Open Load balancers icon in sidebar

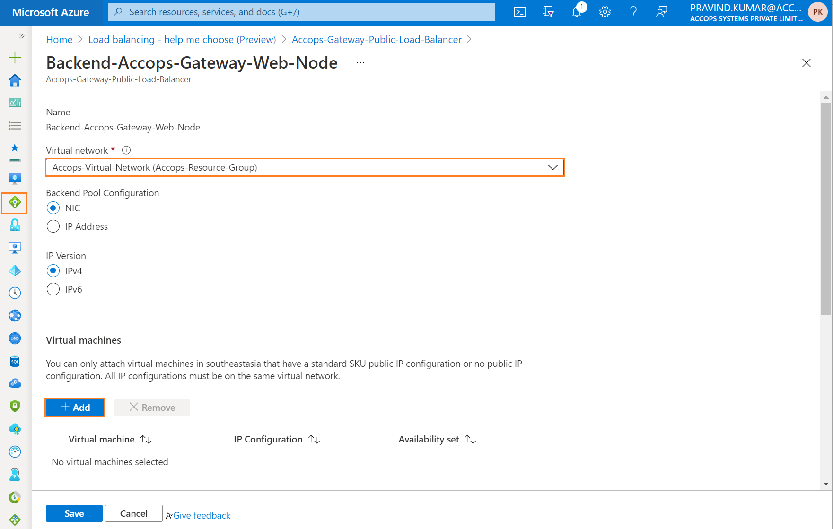[x=14, y=203]
